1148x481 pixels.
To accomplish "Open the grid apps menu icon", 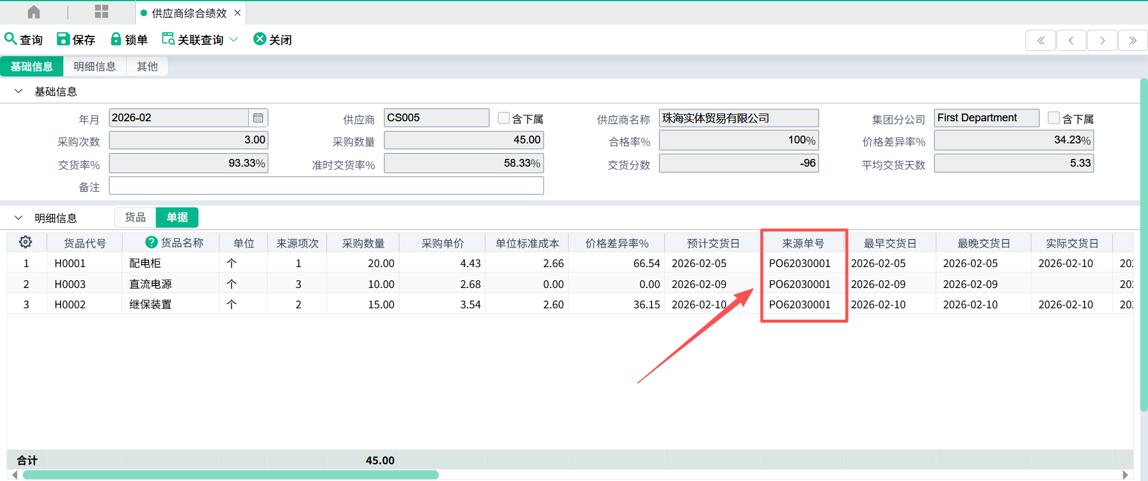I will 102,12.
